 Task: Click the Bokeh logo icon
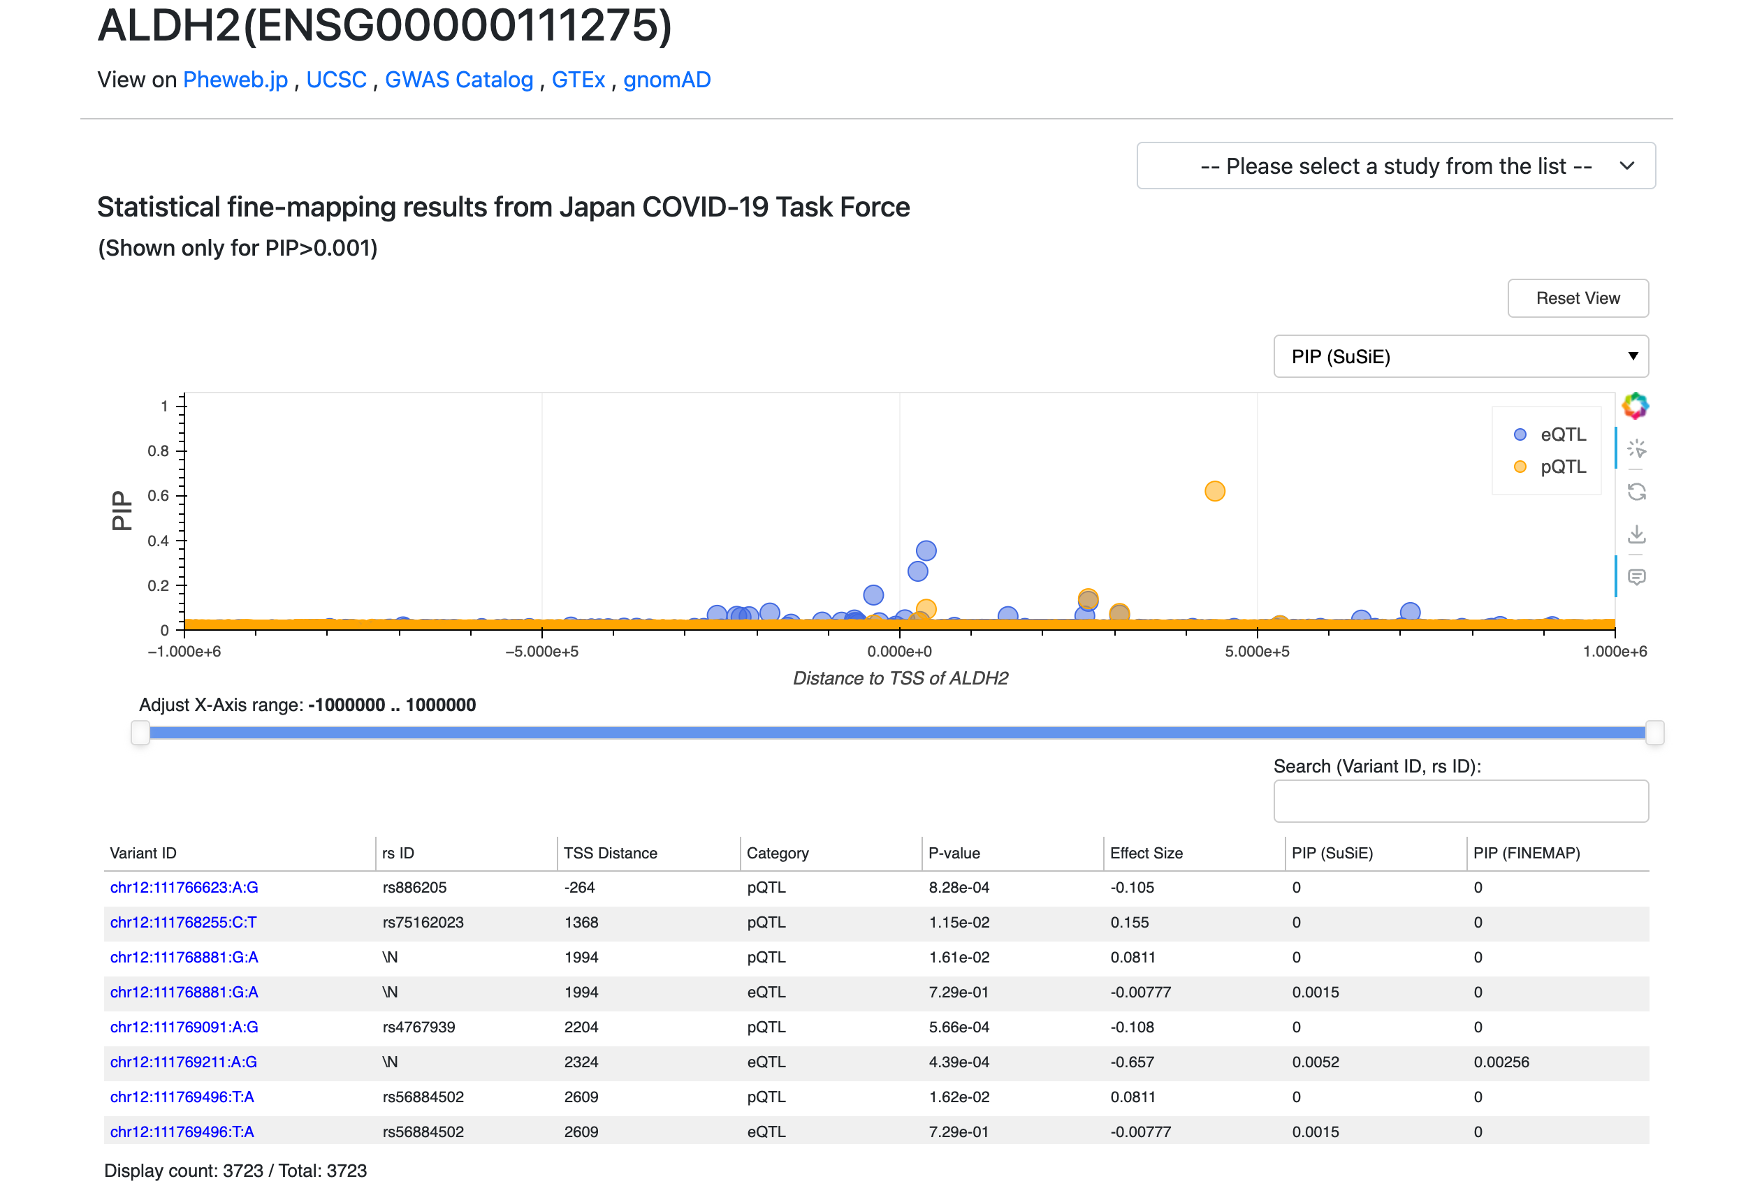click(x=1635, y=406)
